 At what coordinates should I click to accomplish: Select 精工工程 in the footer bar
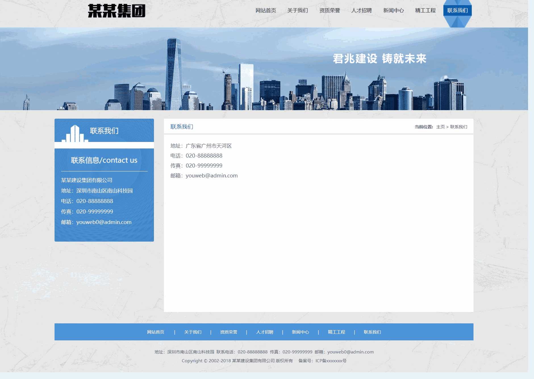pos(336,332)
